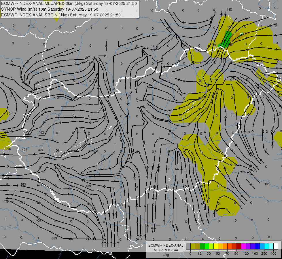Click the legend tick label 30
Screen dimensions: 282x259
(x=209, y=254)
